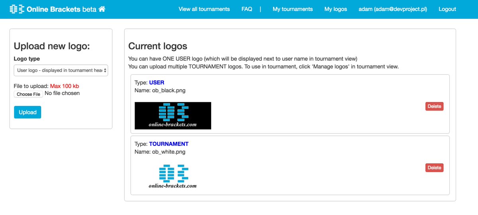Click the blue 'TOURNAMENT' type label
The width and height of the screenshot is (478, 215).
pyautogui.click(x=169, y=144)
